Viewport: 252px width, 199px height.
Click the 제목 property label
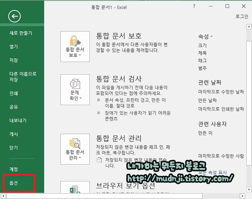pyautogui.click(x=202, y=53)
